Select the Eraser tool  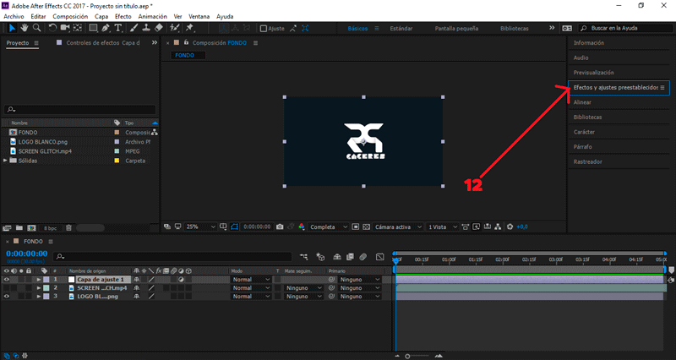[159, 28]
